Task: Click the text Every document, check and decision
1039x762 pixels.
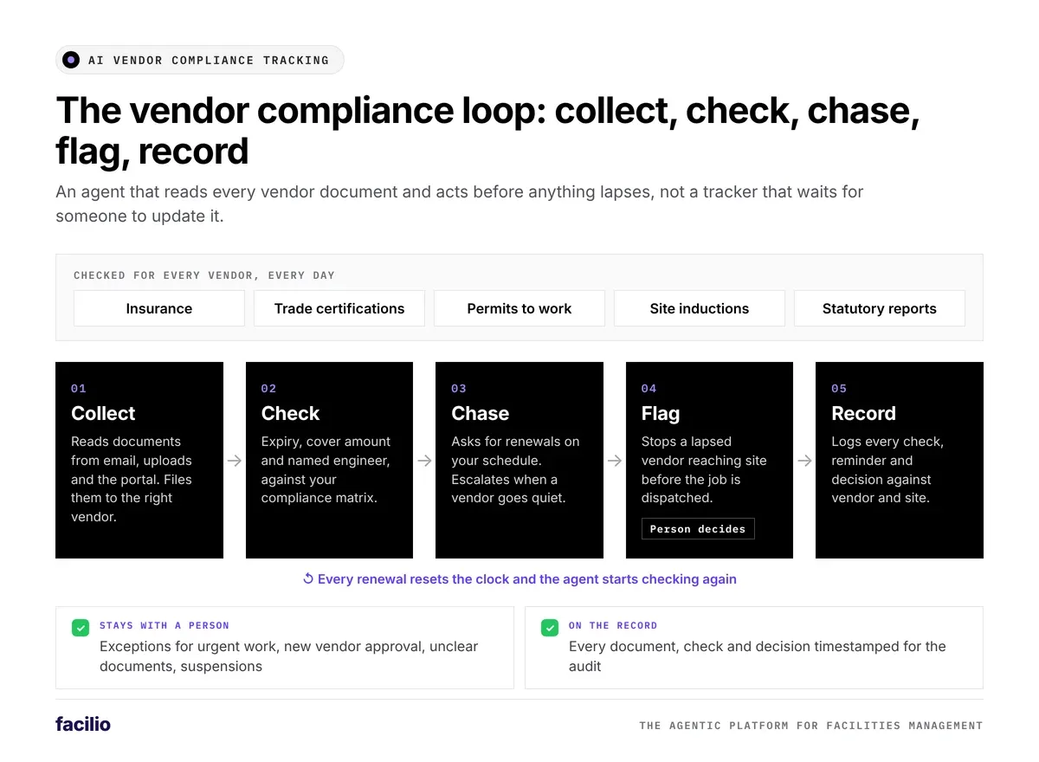Action: point(758,656)
